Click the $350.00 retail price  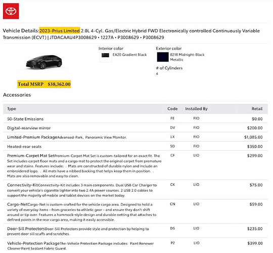[255, 147]
